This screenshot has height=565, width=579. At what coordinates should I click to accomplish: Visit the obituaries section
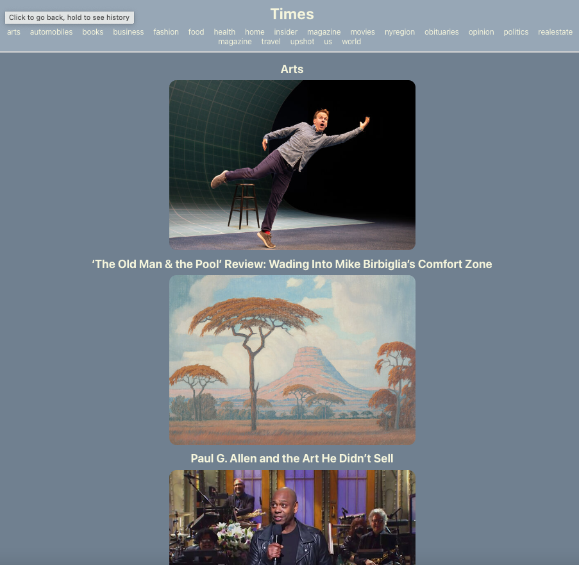(x=441, y=32)
